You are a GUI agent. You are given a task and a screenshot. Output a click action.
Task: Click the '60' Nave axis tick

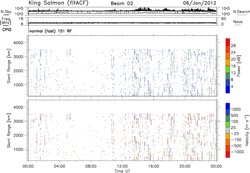(223, 19)
